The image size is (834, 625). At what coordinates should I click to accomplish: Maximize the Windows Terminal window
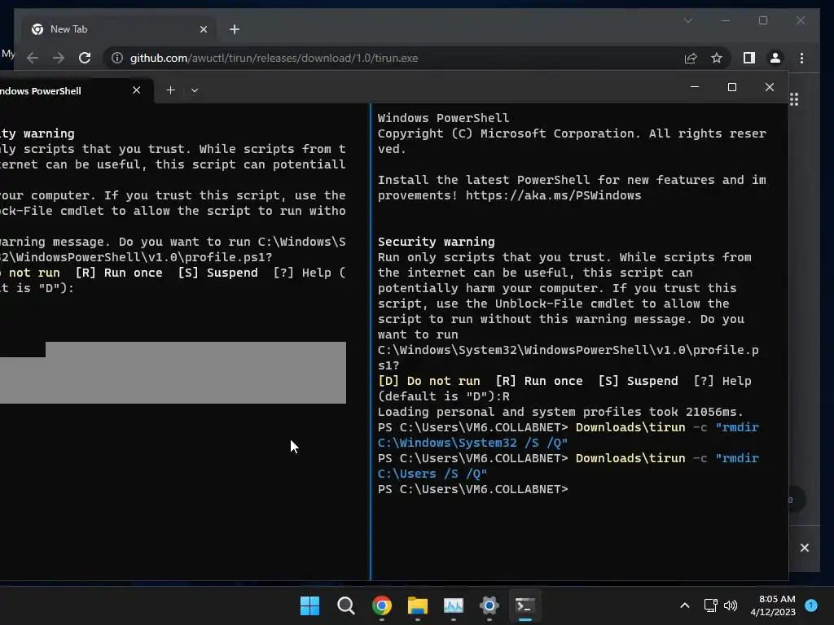tap(732, 86)
